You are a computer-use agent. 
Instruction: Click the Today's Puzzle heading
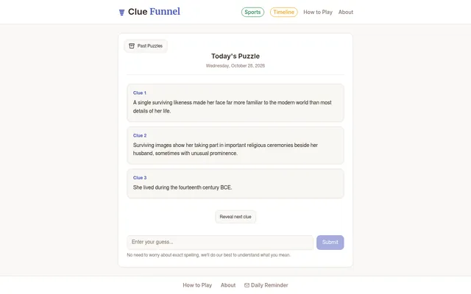pos(235,56)
